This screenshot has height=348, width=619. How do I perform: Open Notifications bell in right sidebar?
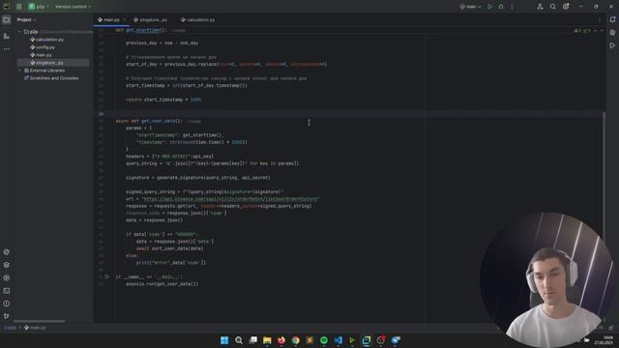612,19
